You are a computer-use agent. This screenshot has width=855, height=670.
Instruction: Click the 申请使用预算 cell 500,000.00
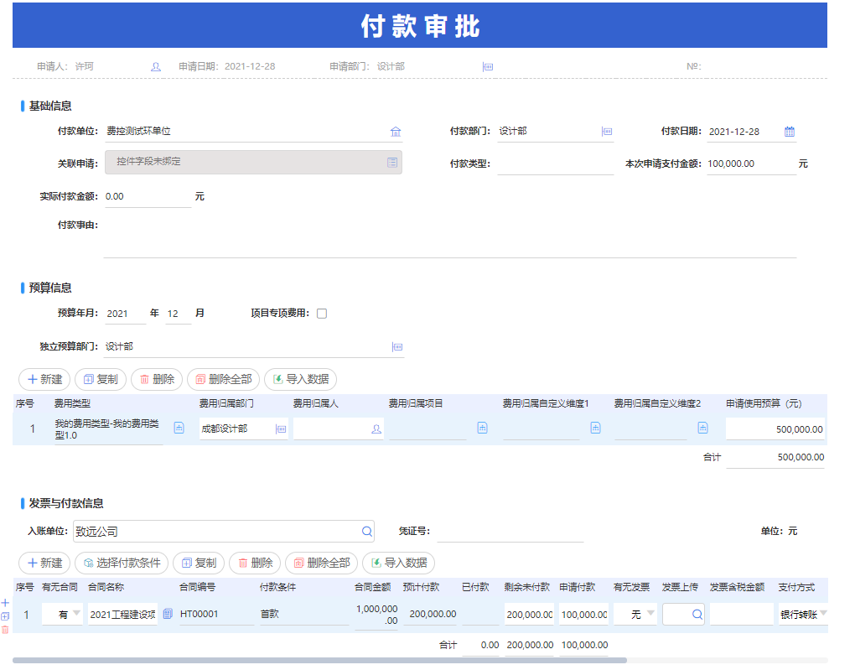775,429
